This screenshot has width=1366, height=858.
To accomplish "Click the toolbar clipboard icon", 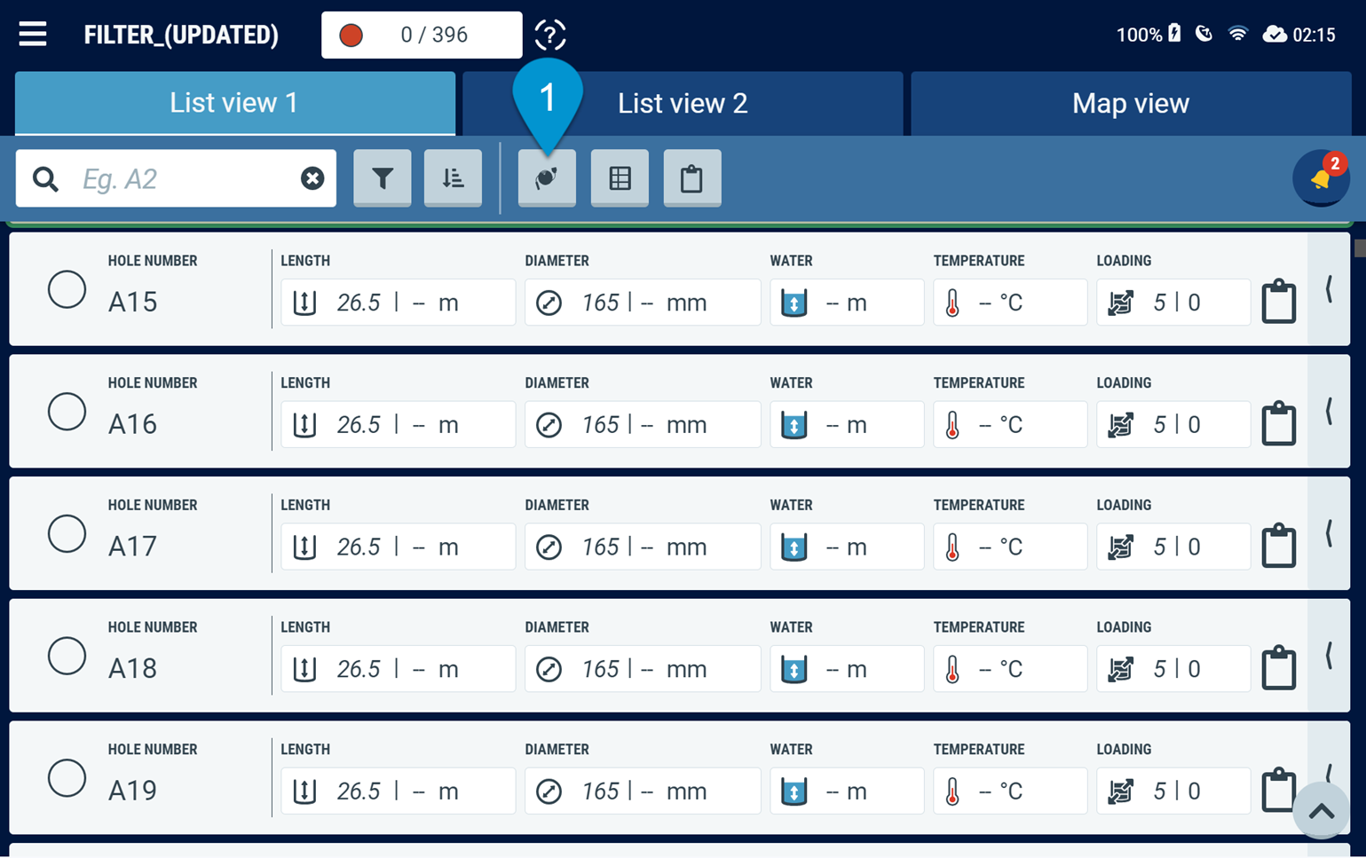I will [692, 178].
